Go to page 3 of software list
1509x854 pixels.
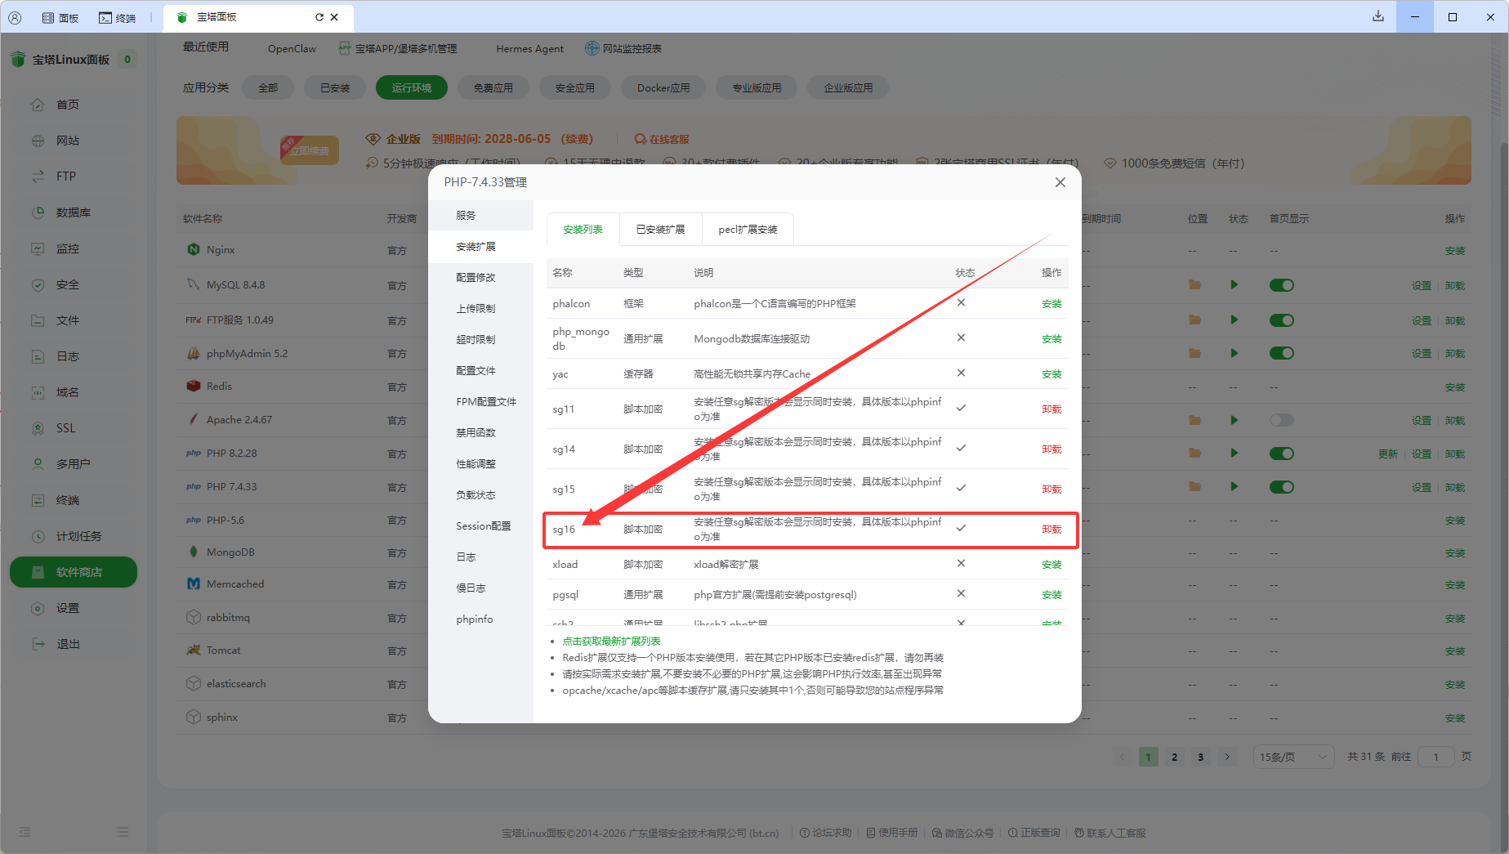pyautogui.click(x=1200, y=757)
